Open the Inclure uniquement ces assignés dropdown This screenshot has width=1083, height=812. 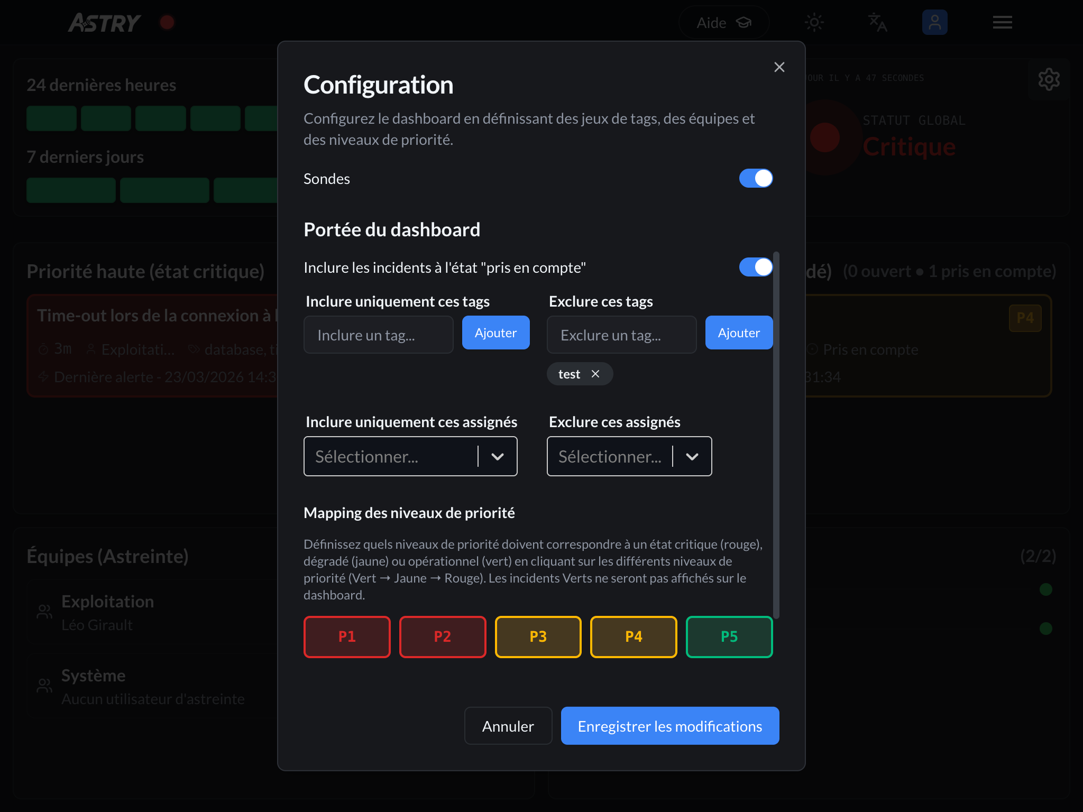[410, 456]
